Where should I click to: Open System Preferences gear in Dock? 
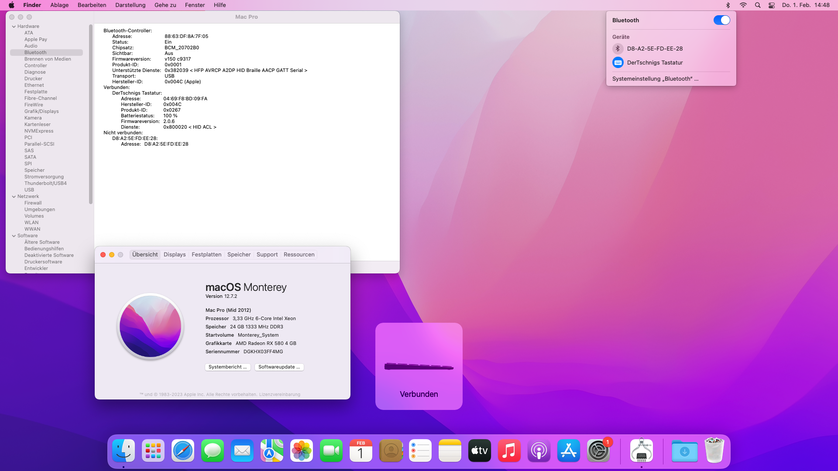pos(598,451)
